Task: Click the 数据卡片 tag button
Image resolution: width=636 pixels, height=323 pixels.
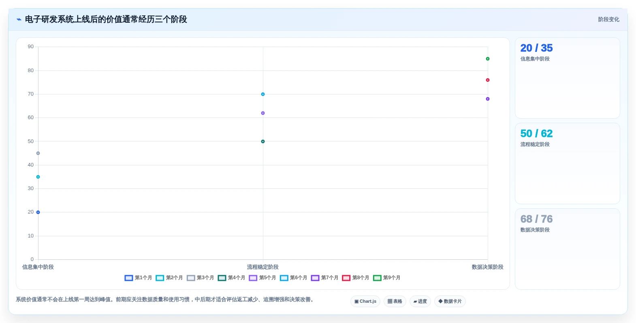Action: point(450,301)
